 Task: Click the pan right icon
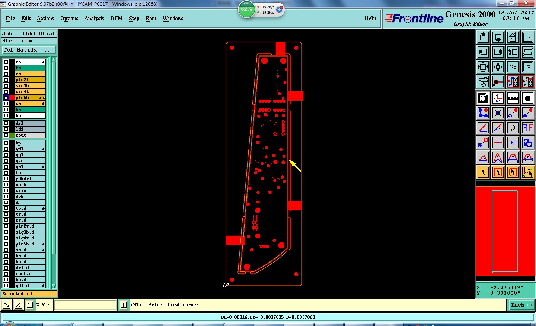tap(498, 52)
